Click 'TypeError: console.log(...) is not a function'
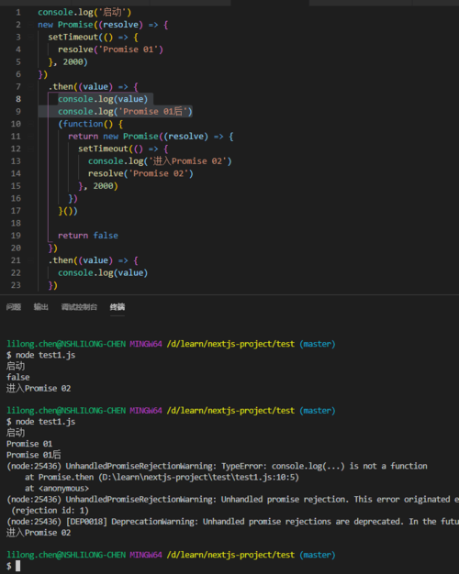Screen dimensions: 459x574 click(x=324, y=466)
